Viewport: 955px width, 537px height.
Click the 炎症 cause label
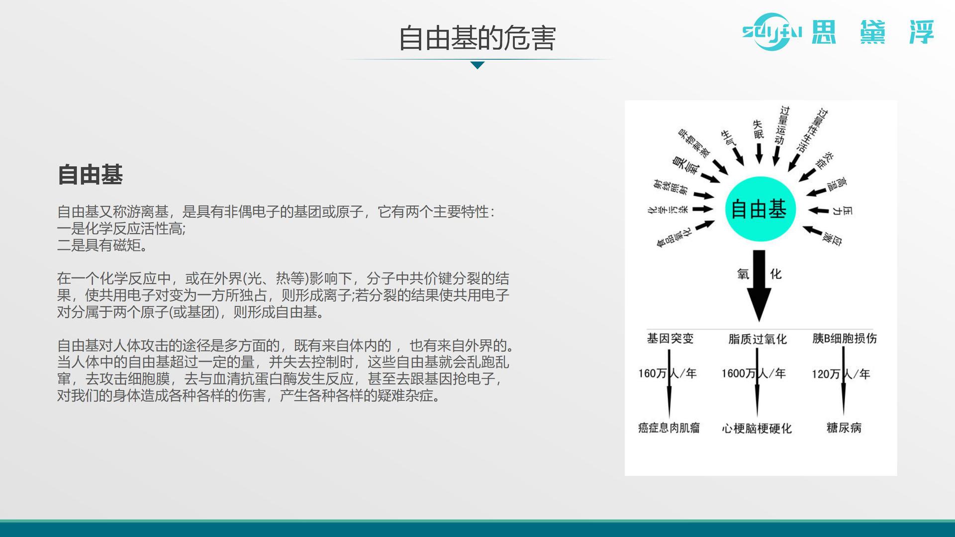coord(825,160)
